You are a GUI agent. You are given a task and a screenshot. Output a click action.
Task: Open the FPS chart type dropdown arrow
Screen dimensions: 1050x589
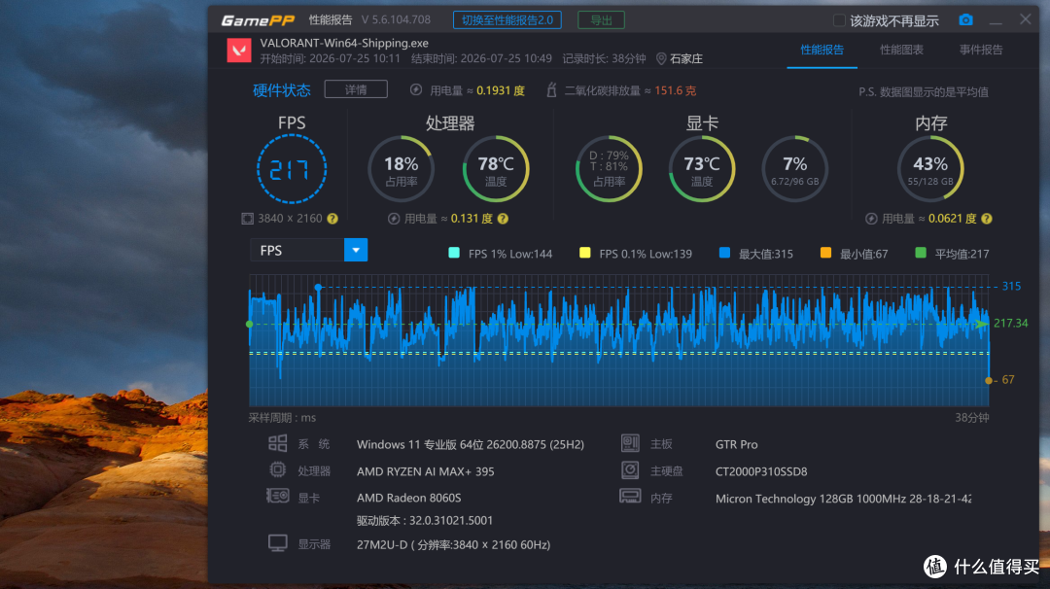click(x=356, y=250)
